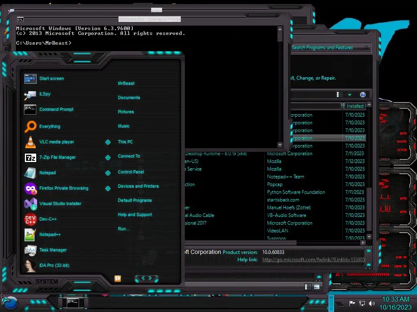Open Control Panel from the start menu
This screenshot has width=417, height=312.
pos(131,172)
